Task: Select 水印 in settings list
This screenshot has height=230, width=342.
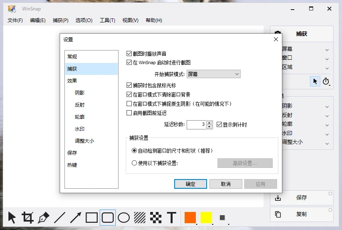Action: (x=91, y=129)
